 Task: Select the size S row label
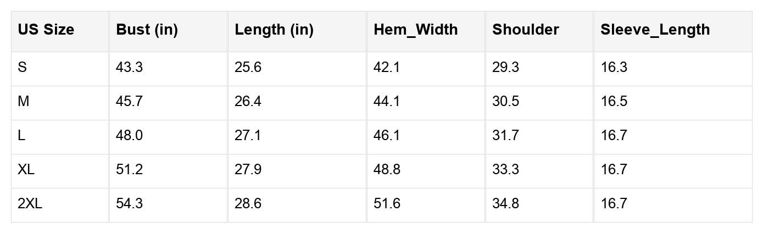pos(22,68)
